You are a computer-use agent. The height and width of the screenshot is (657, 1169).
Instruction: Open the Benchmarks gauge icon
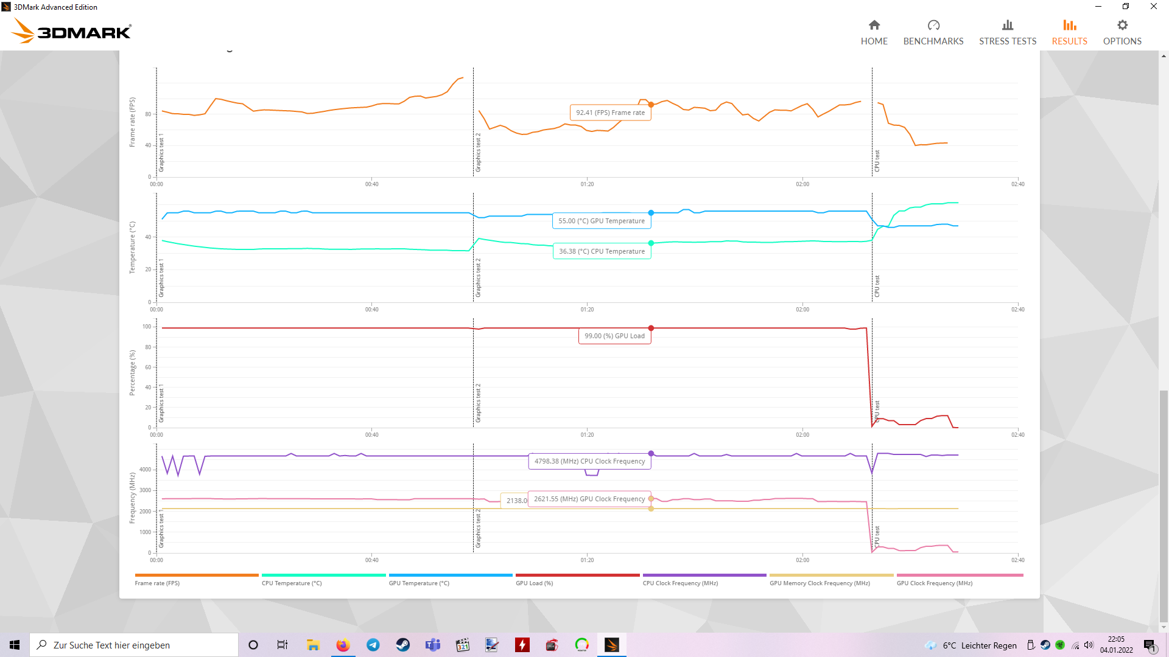(933, 26)
